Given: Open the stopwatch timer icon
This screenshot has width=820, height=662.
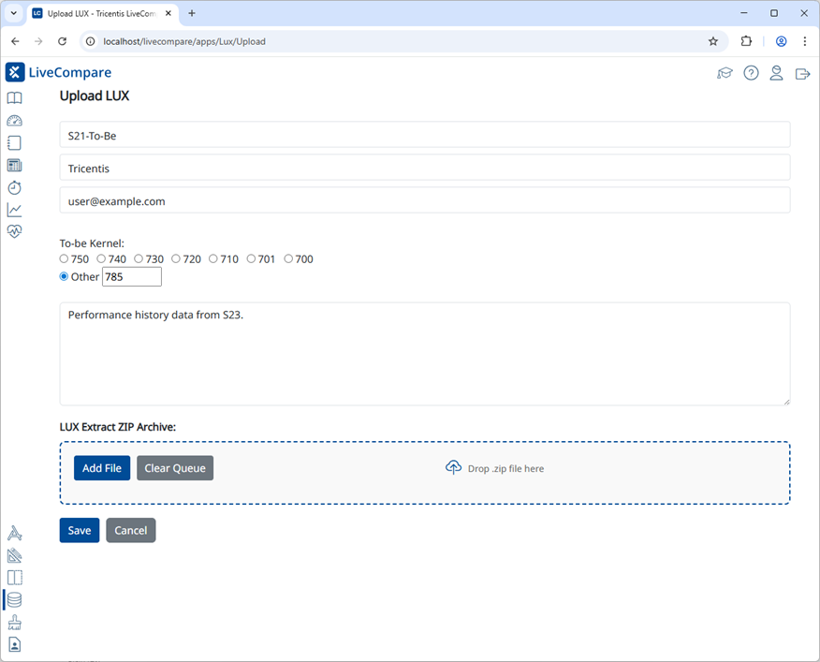Looking at the screenshot, I should coord(14,187).
